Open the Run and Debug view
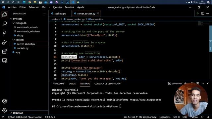Image resolution: width=212 pixels, height=119 pixels. tap(4, 42)
